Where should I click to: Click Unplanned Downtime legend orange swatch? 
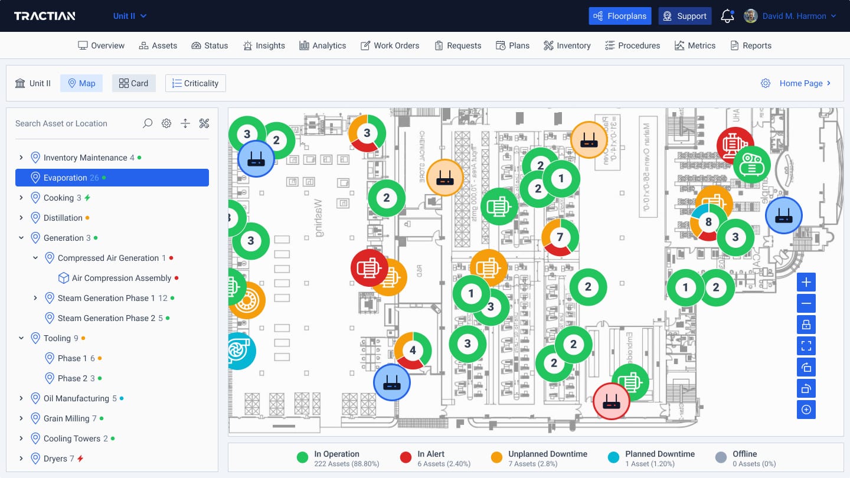[497, 457]
